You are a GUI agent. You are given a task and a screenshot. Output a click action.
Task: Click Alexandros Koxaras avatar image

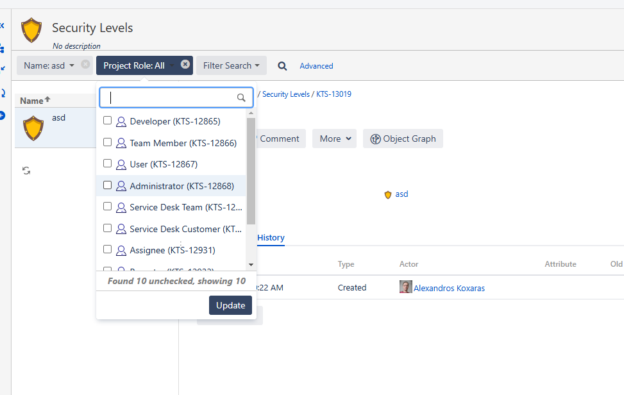tap(405, 287)
